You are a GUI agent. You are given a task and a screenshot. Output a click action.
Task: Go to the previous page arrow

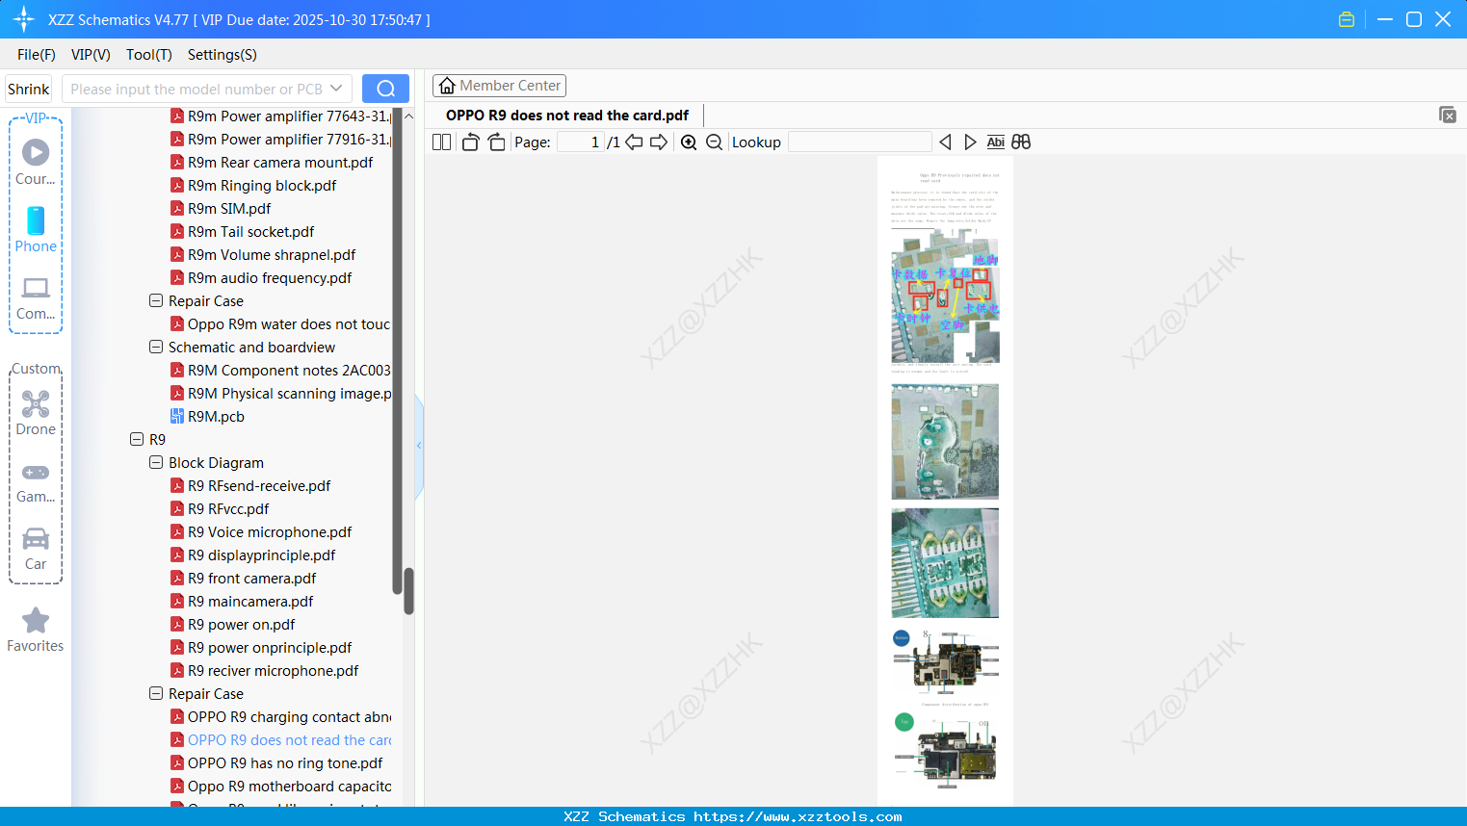coord(634,142)
